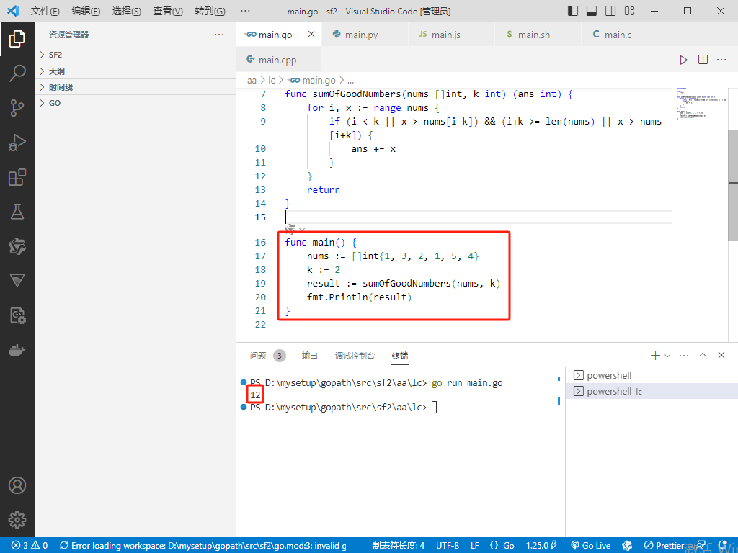The image size is (738, 553).
Task: Change the LF end of line sequence
Action: [x=475, y=546]
